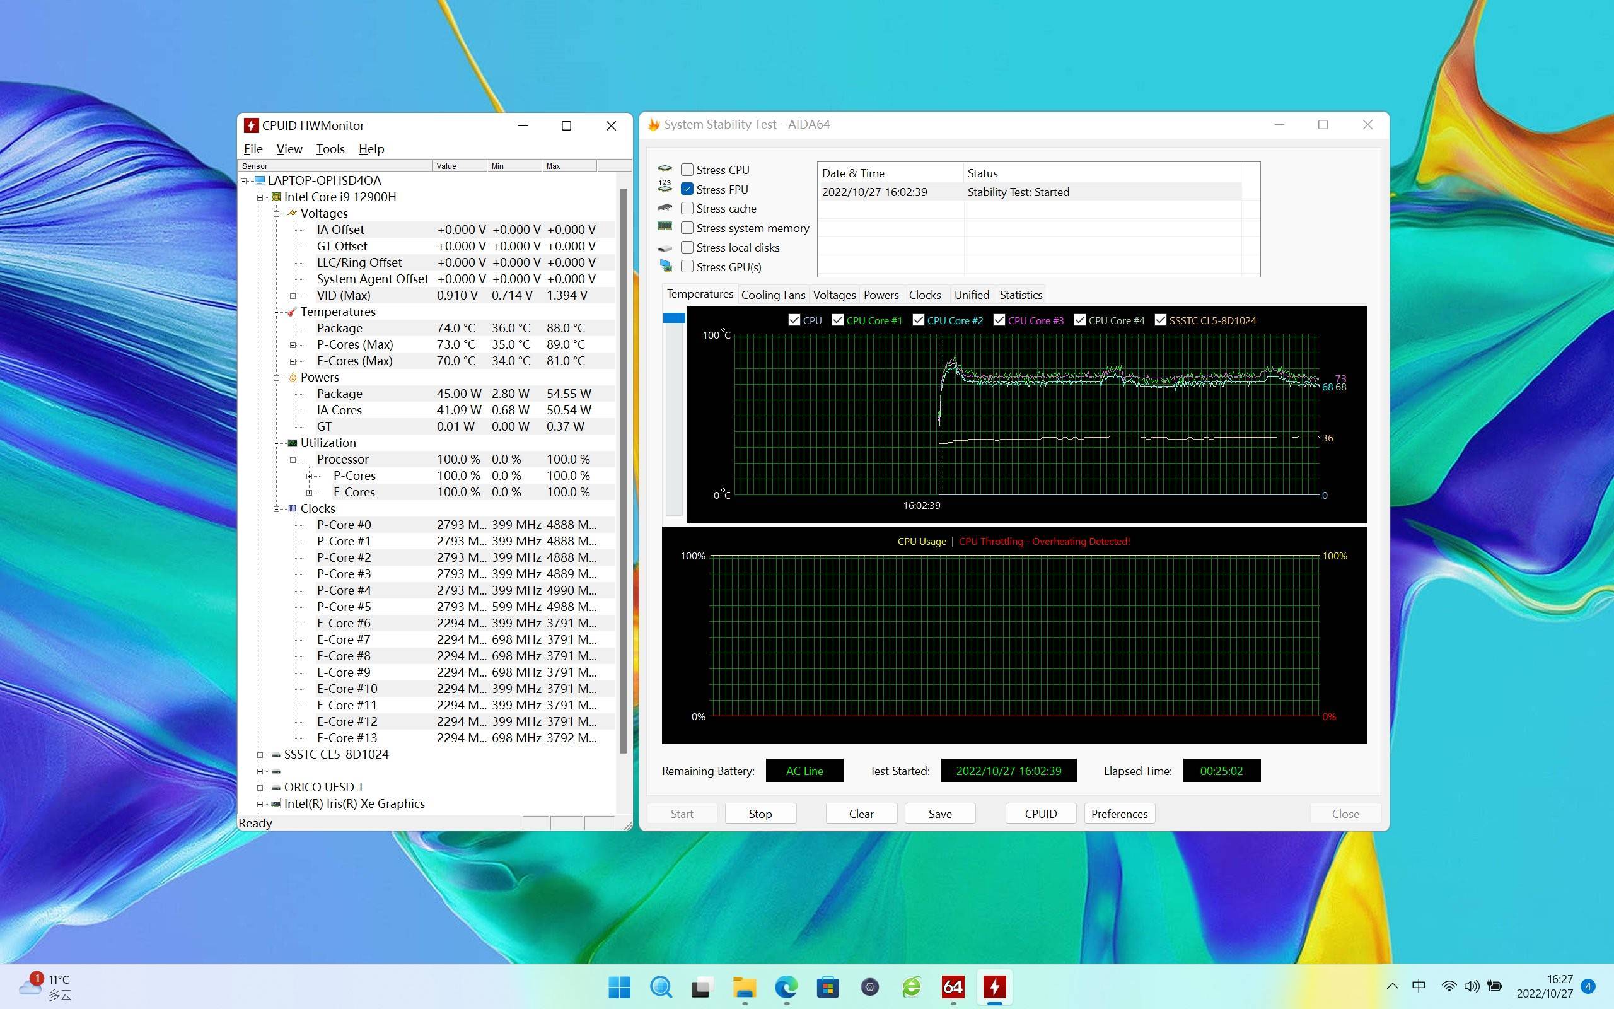The width and height of the screenshot is (1614, 1009).
Task: Open File Explorer from the taskbar
Action: click(x=745, y=986)
